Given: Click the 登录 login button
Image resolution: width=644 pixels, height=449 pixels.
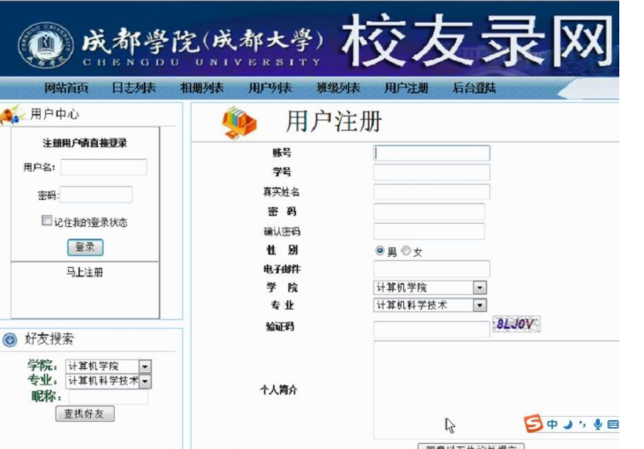Looking at the screenshot, I should coord(85,247).
